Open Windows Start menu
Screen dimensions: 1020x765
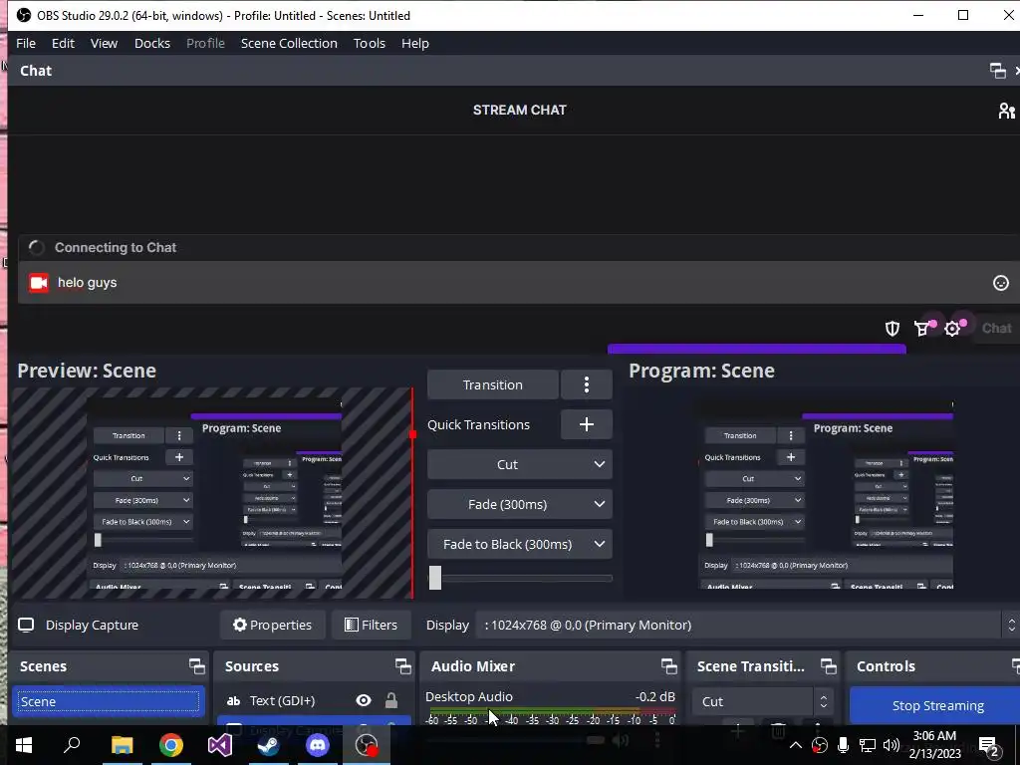(x=24, y=745)
